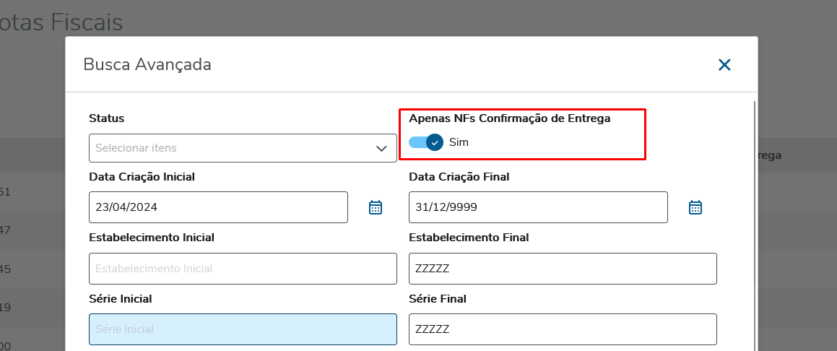Click the Estabelecimento Final input field
The width and height of the screenshot is (837, 351).
(x=563, y=269)
